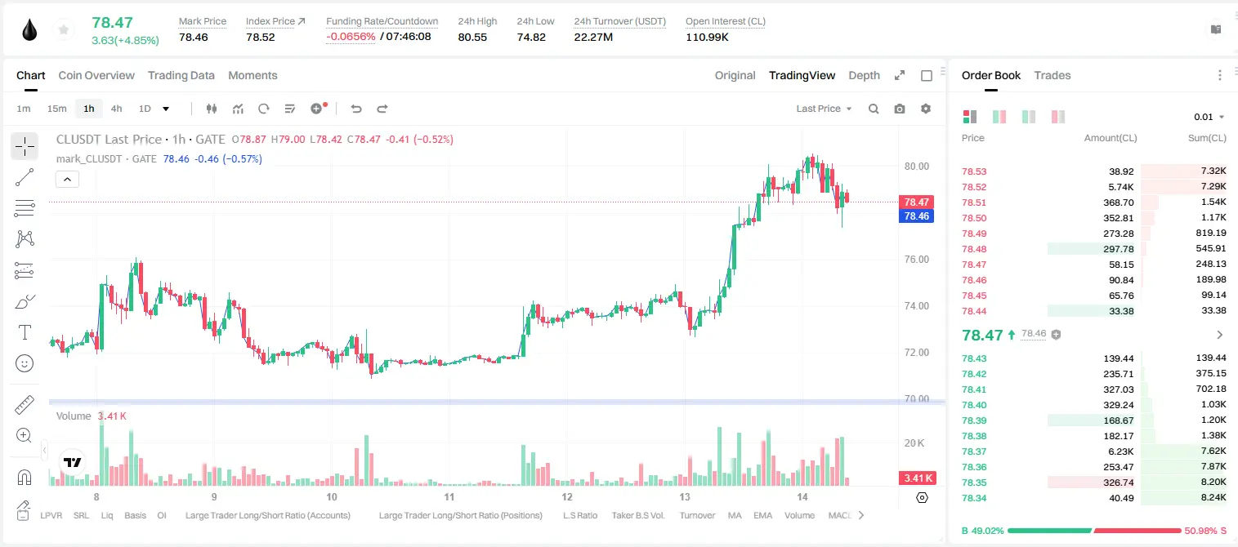Choose the text annotation tool
Screen dimensions: 1238x547
pyautogui.click(x=25, y=332)
